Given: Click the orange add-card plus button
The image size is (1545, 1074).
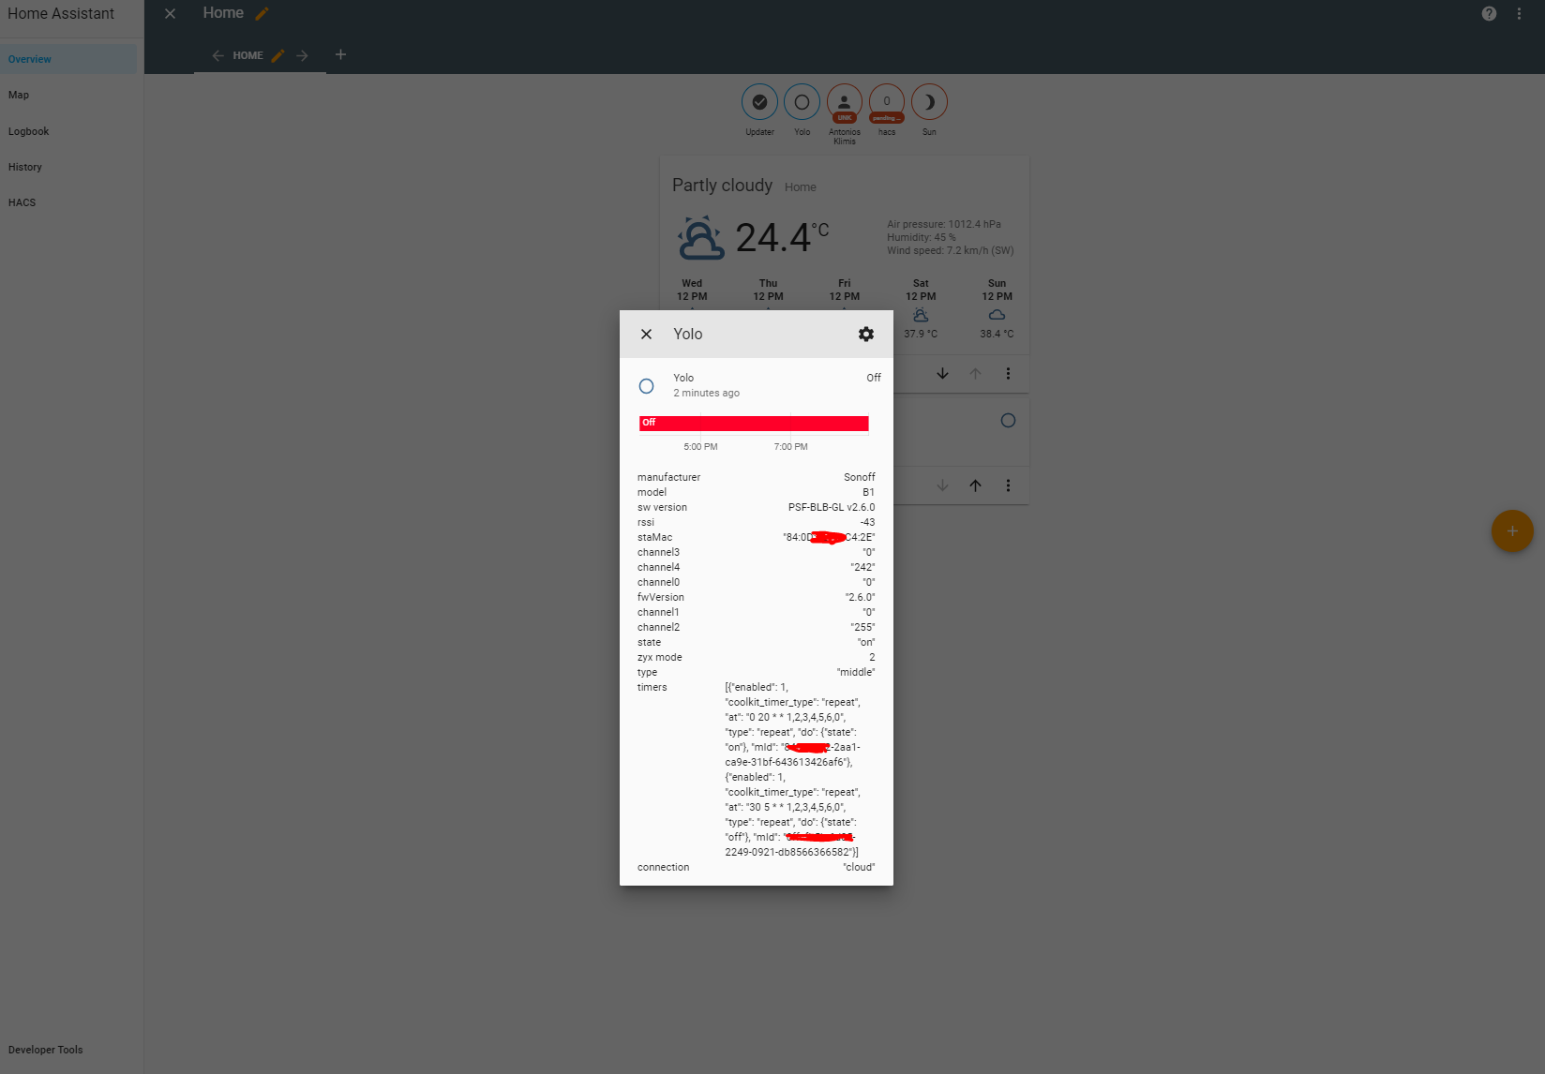Looking at the screenshot, I should pyautogui.click(x=1511, y=531).
